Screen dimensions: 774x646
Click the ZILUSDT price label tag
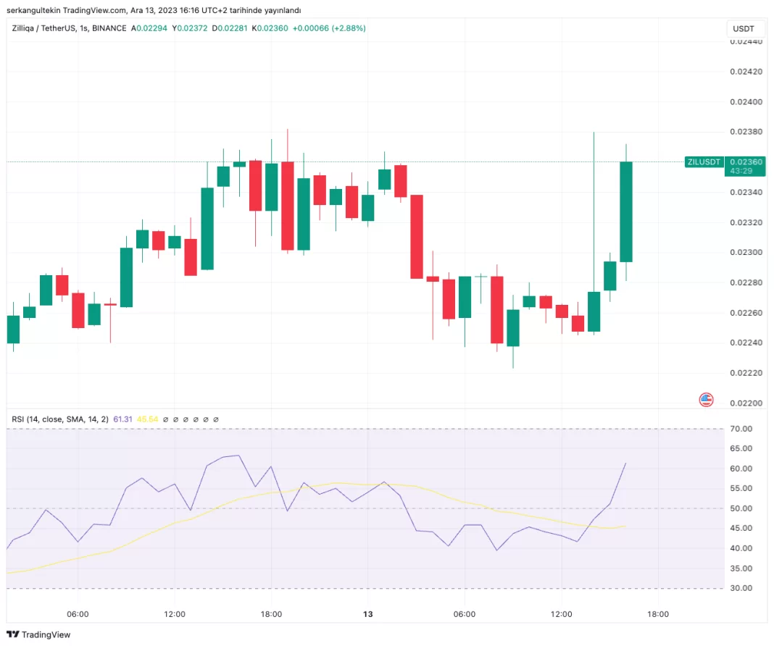pyautogui.click(x=704, y=161)
